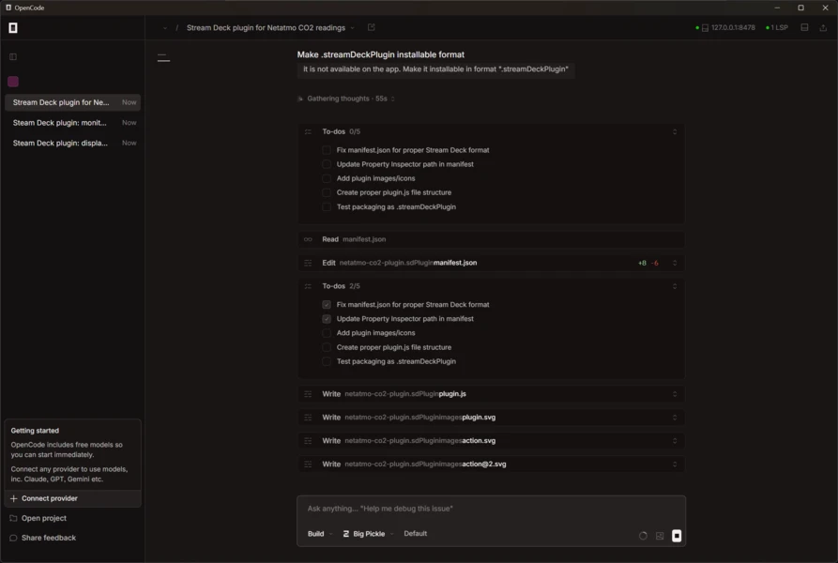Click the glasses icon next to Read manifest.json
The image size is (838, 563).
pos(309,239)
